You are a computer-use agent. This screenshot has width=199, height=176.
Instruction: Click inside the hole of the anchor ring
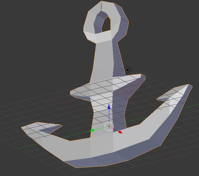pos(105,24)
